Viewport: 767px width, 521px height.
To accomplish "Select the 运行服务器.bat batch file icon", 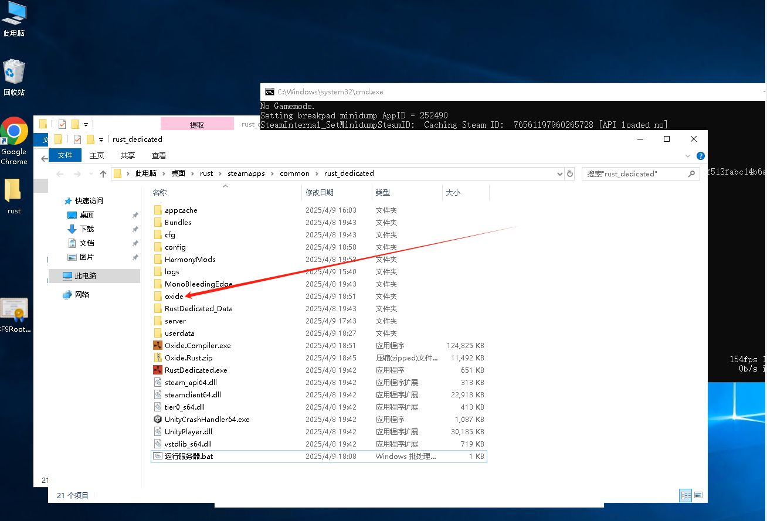I will tap(158, 456).
